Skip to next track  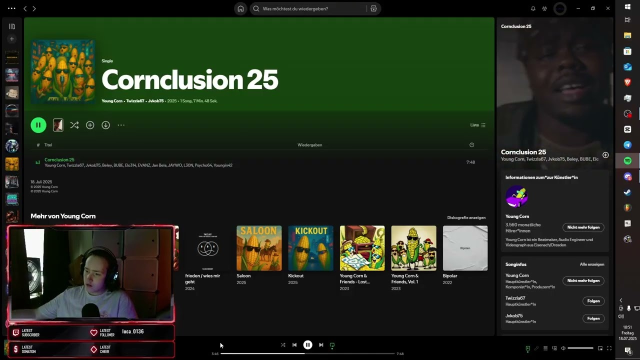pyautogui.click(x=321, y=345)
